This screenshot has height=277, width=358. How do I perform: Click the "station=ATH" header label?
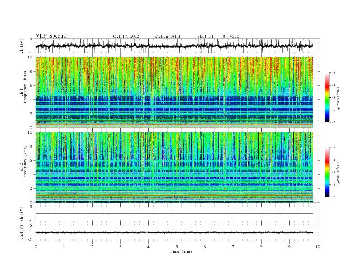pos(168,36)
